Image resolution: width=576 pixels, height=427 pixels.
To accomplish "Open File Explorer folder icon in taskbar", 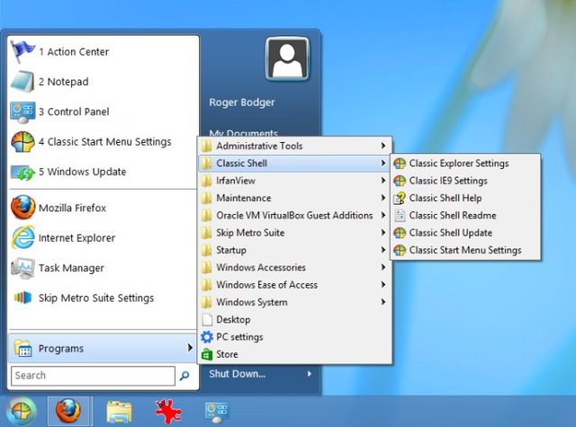I will point(119,412).
